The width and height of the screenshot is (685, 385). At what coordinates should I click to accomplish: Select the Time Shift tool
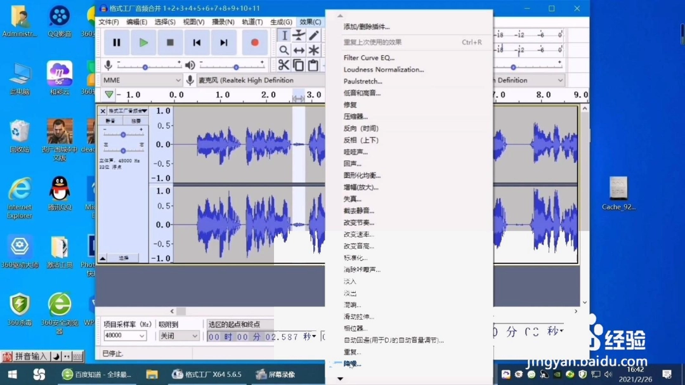pyautogui.click(x=299, y=50)
